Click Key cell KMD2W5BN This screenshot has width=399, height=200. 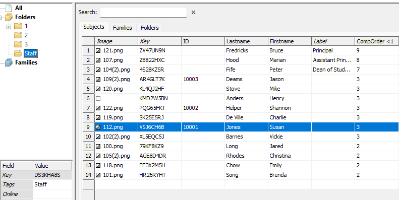[x=159, y=98]
